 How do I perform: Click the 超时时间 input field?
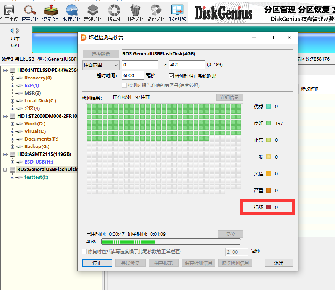[x=133, y=76]
